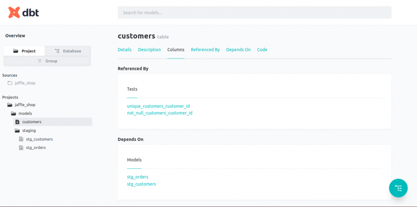The height and width of the screenshot is (207, 417).
Task: Open the lineage graph floating button
Action: (398, 188)
